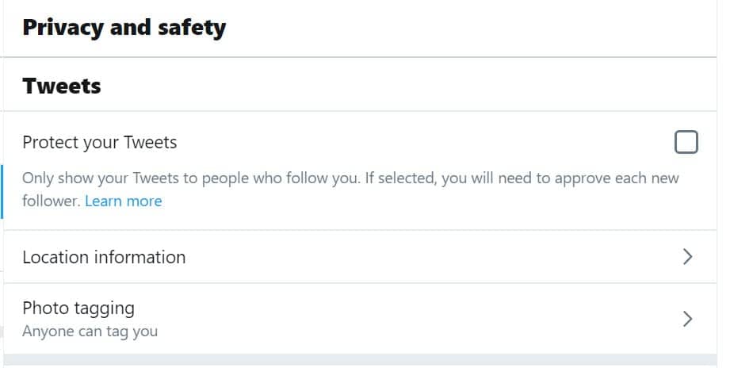Open Location information chevron arrow

[x=687, y=257]
